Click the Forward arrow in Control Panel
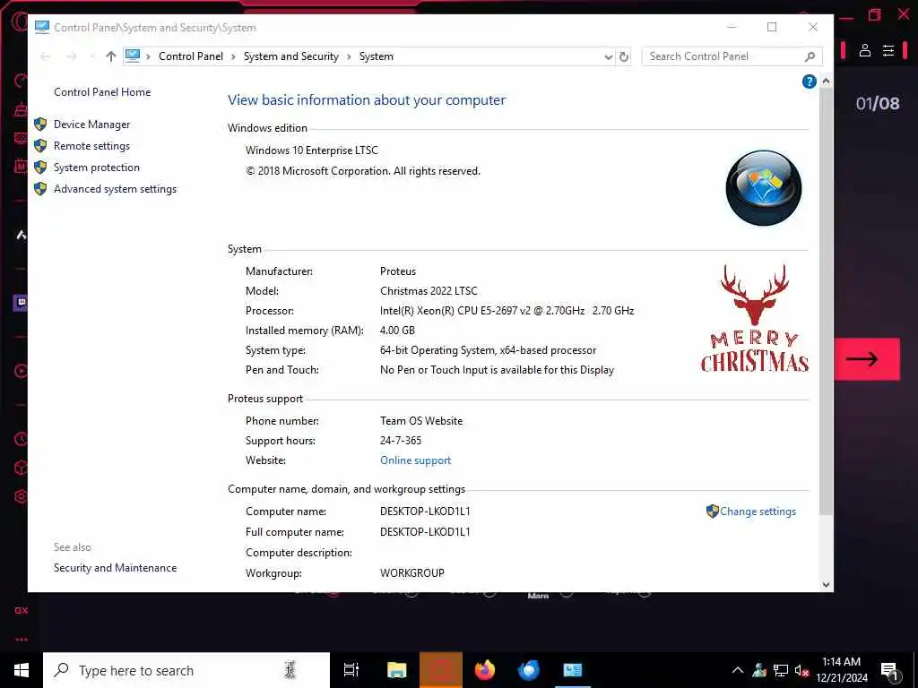Screen dimensions: 918x688 point(72,56)
